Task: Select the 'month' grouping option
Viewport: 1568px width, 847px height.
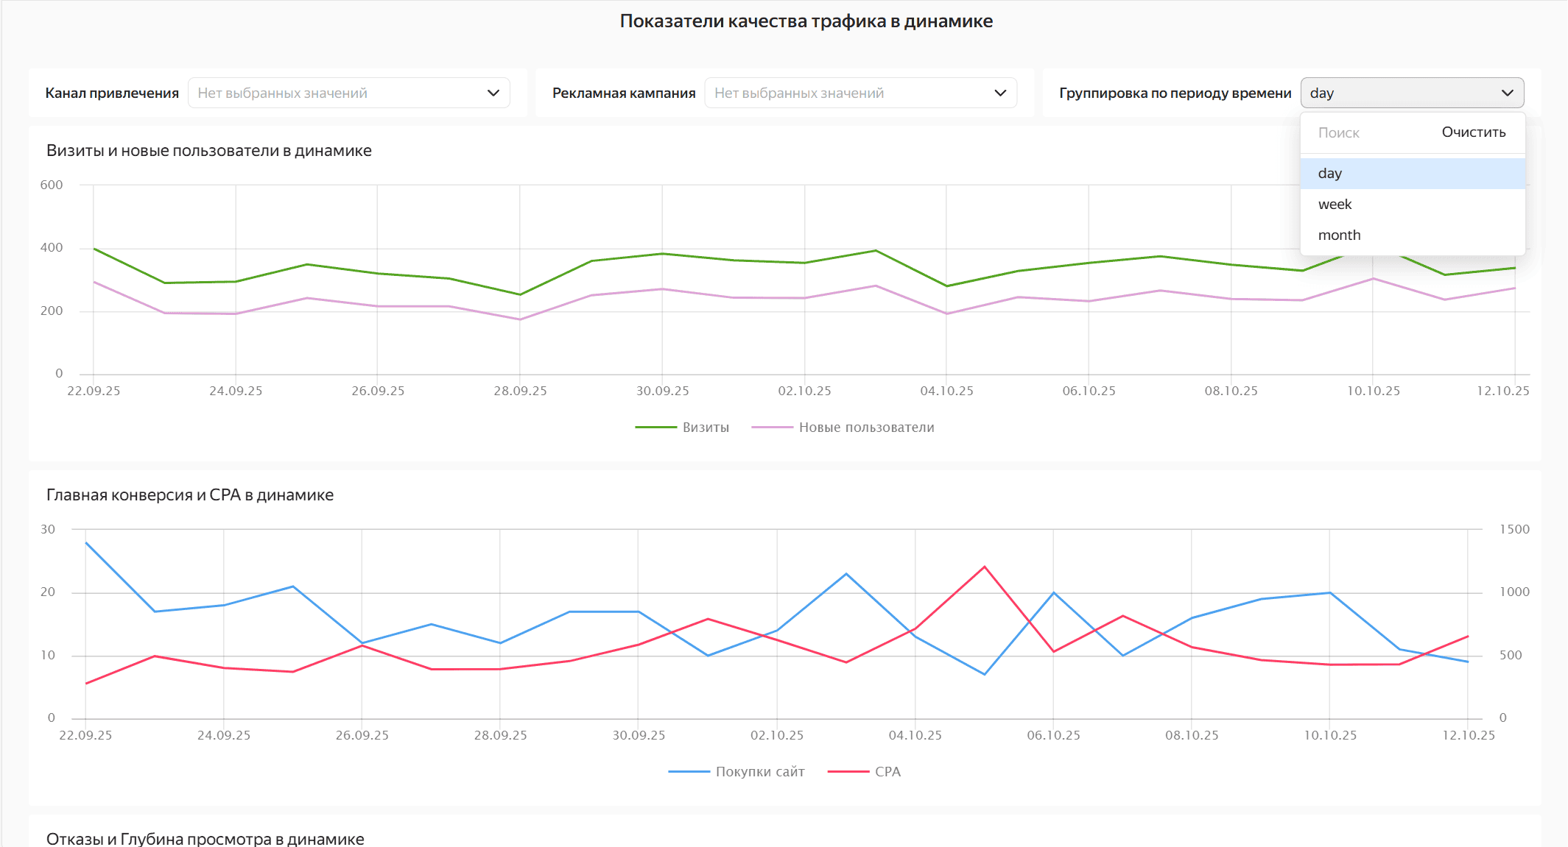Action: (x=1339, y=235)
